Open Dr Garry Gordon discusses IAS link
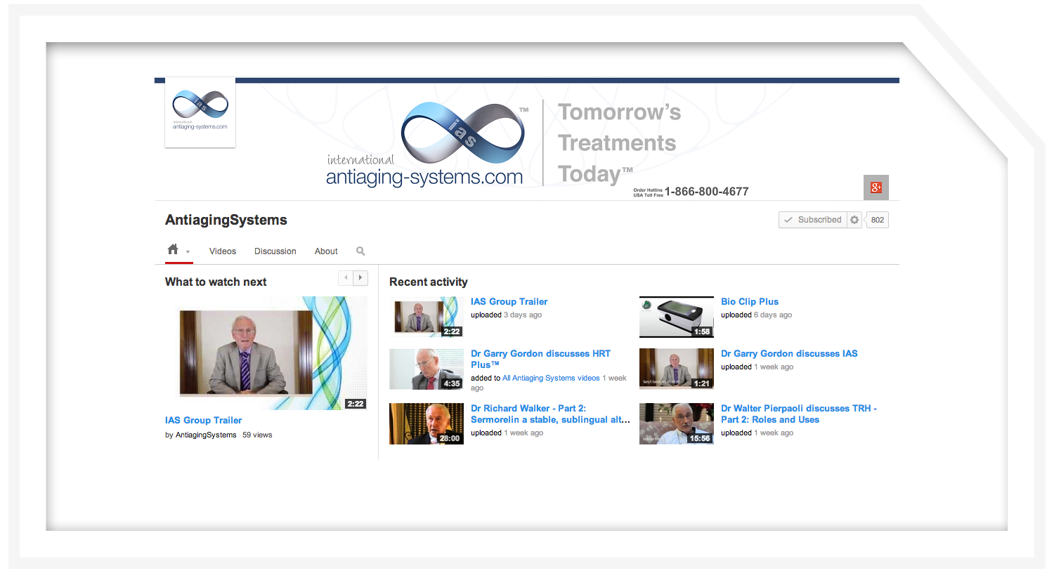The height and width of the screenshot is (573, 1054). [789, 353]
